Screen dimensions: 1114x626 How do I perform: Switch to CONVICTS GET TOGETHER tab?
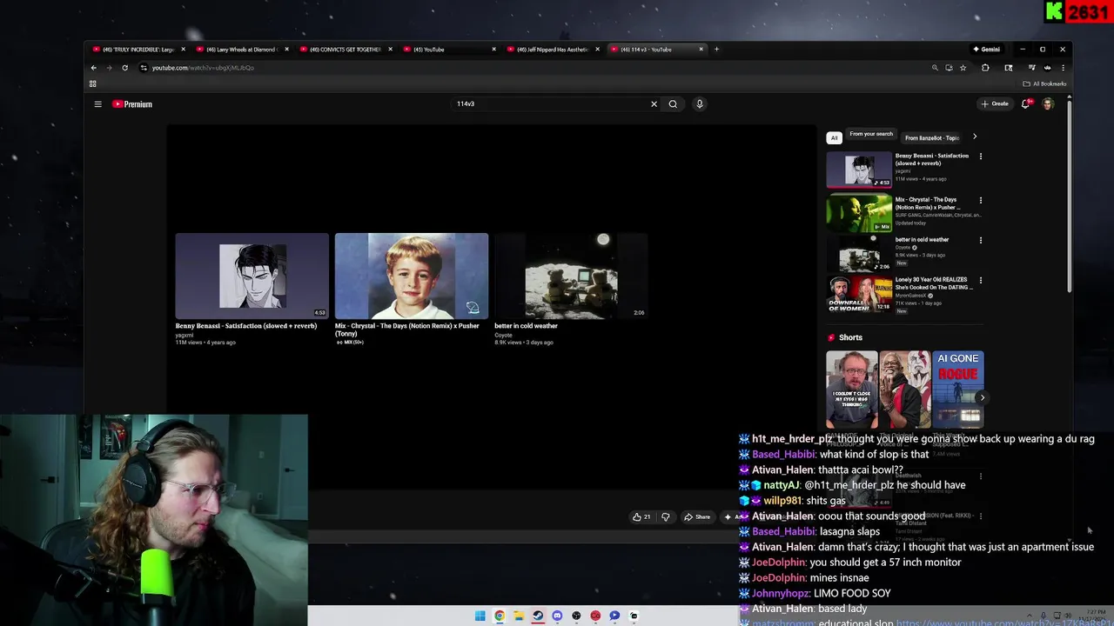point(346,50)
